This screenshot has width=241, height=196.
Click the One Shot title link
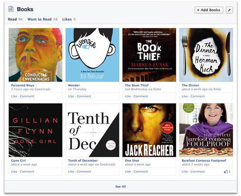132,161
